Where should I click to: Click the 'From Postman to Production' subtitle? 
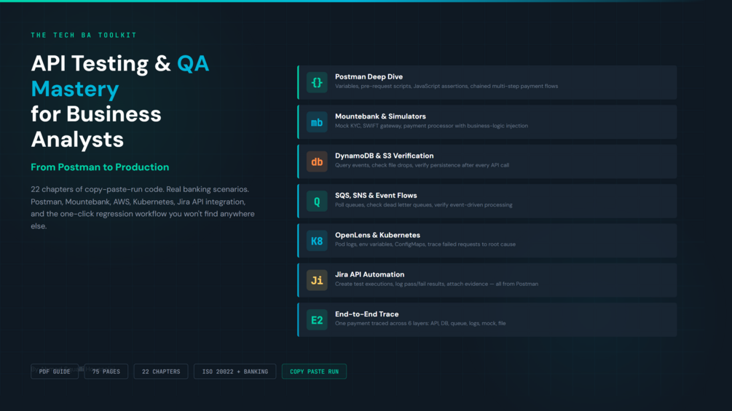click(x=100, y=167)
